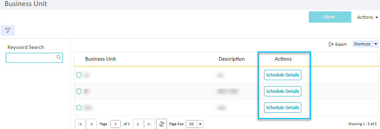Viewport: 380px width, 129px height.
Task: Open the filter funnel icon
Action: pyautogui.click(x=8, y=30)
